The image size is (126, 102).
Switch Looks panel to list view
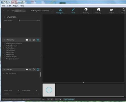pyautogui.click(x=30, y=70)
